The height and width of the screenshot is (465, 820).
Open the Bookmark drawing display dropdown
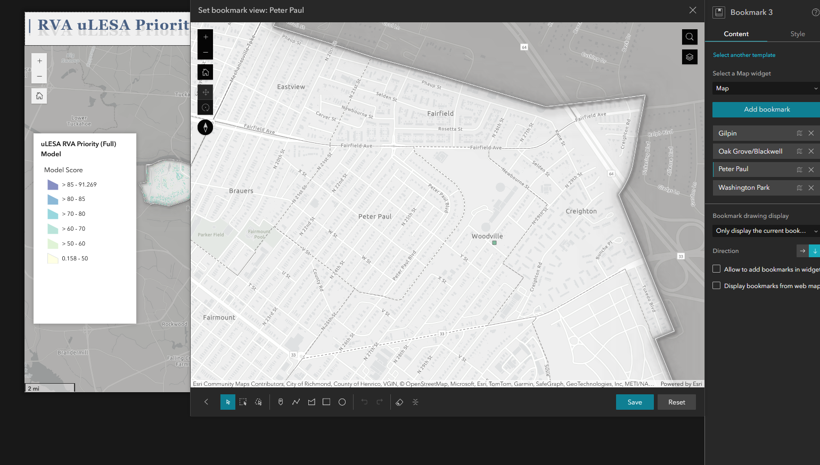point(765,231)
